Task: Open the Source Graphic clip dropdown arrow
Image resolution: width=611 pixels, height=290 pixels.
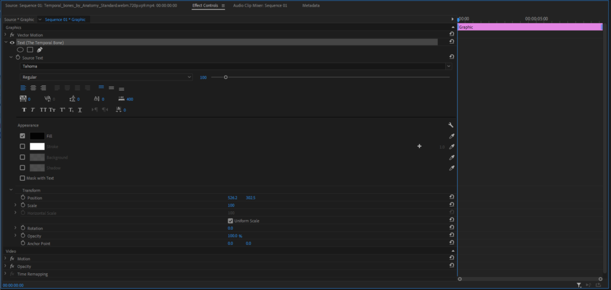Action: coord(39,20)
